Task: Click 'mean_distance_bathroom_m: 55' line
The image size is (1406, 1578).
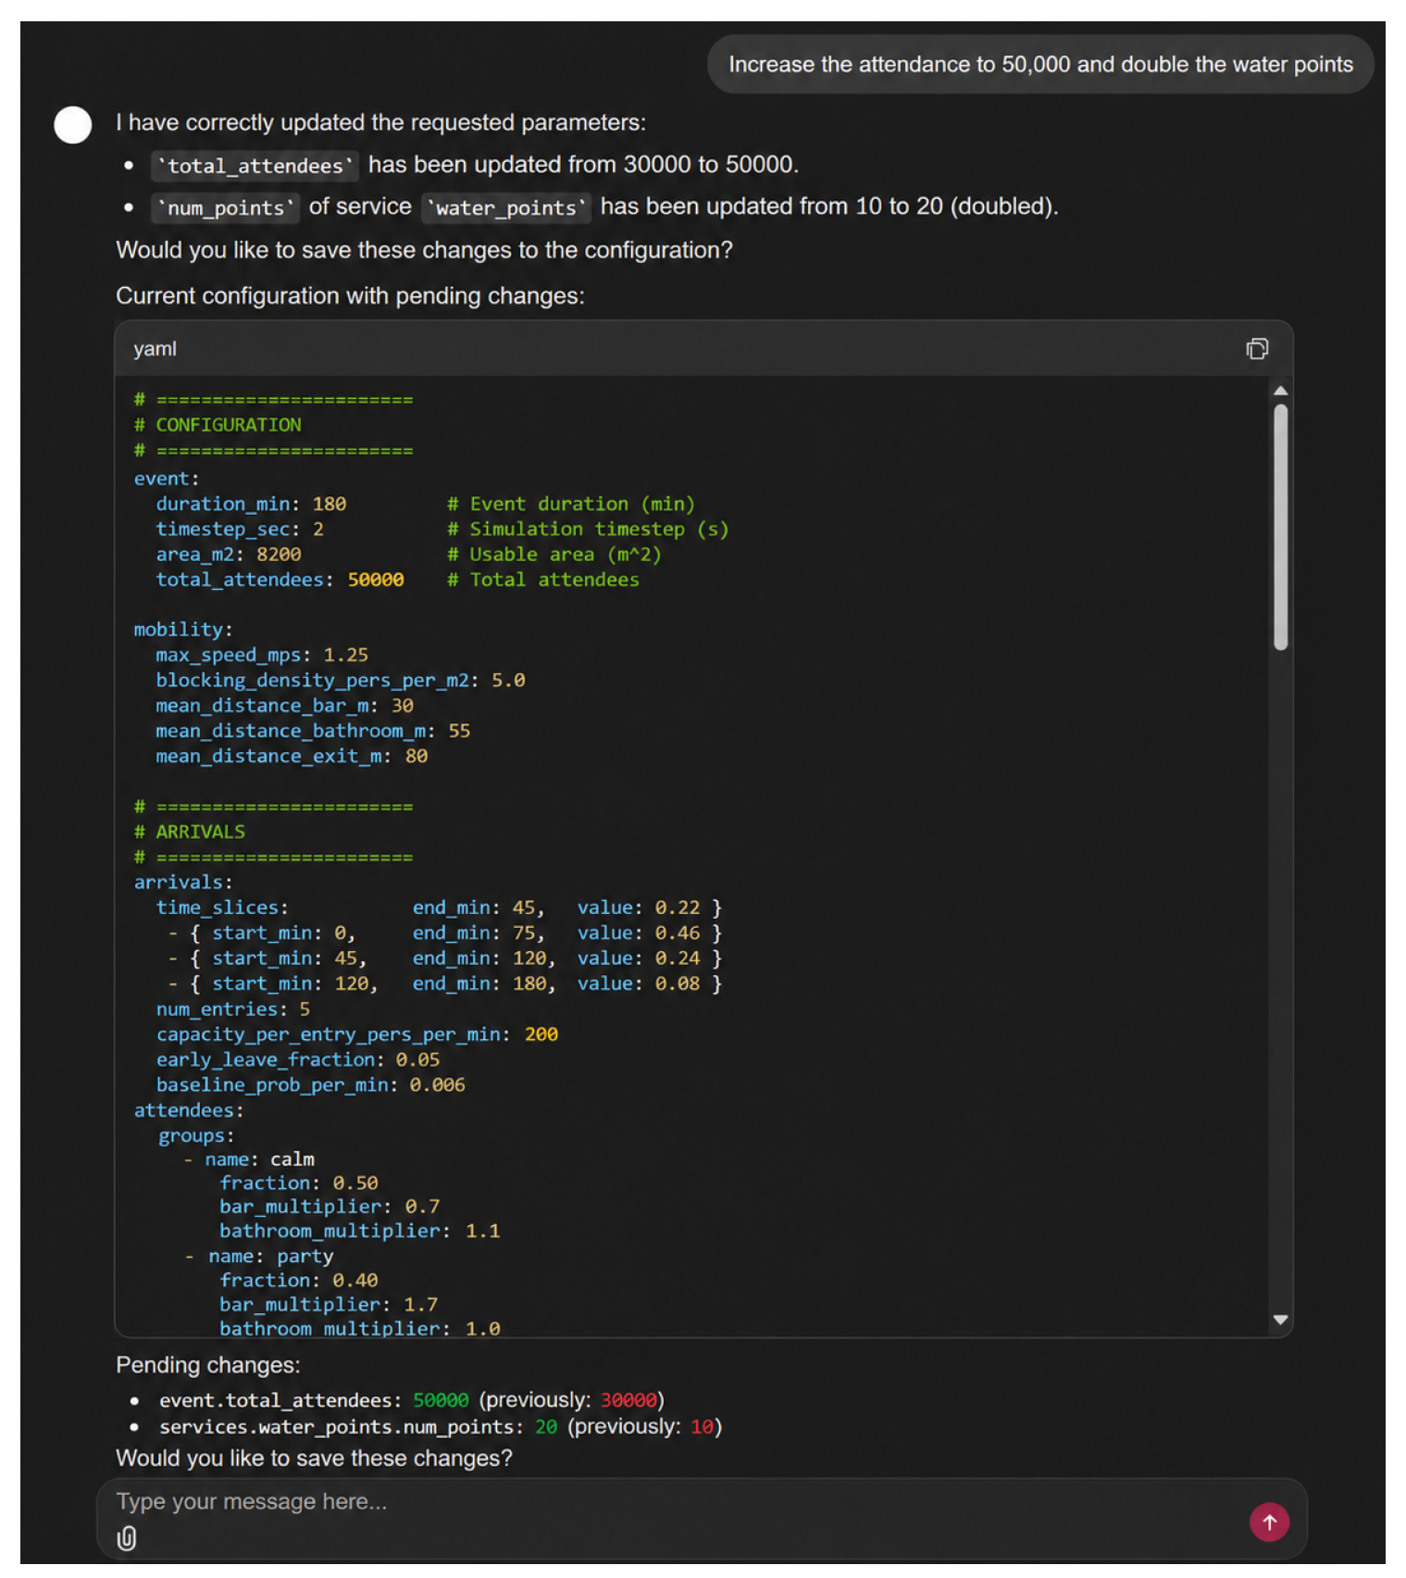Action: [x=313, y=731]
